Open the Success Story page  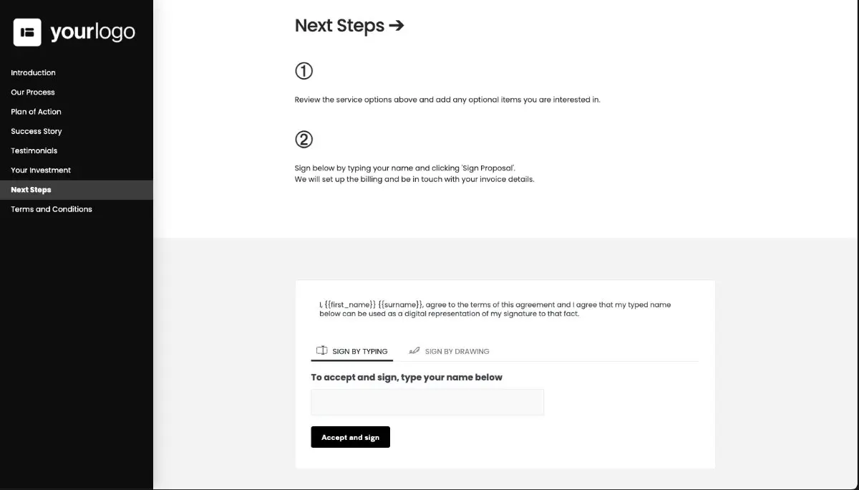(36, 131)
